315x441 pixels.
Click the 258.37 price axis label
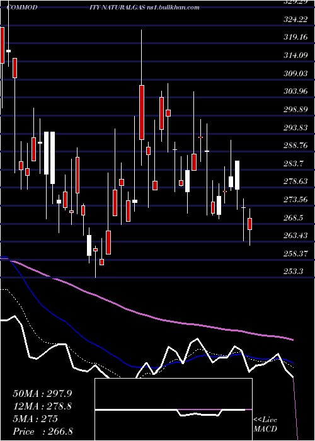(295, 254)
